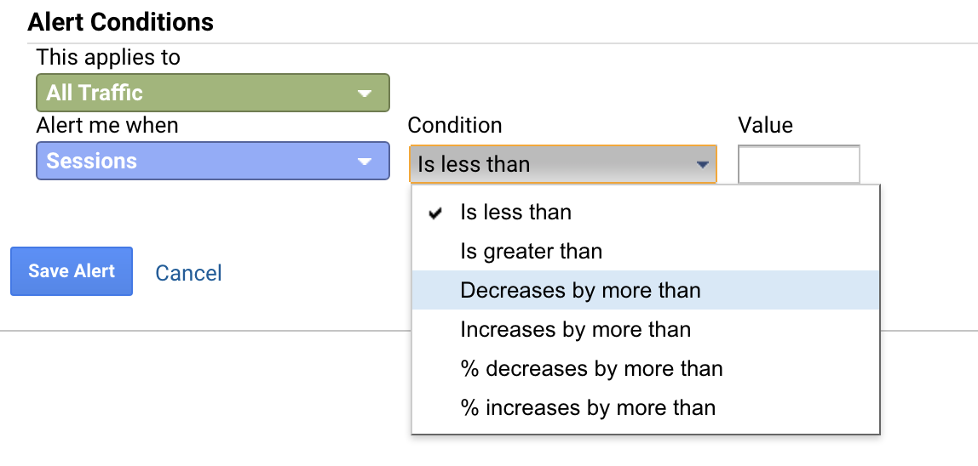This screenshot has width=978, height=466.
Task: Click the checkmark beside 'Is less than'
Action: [435, 213]
